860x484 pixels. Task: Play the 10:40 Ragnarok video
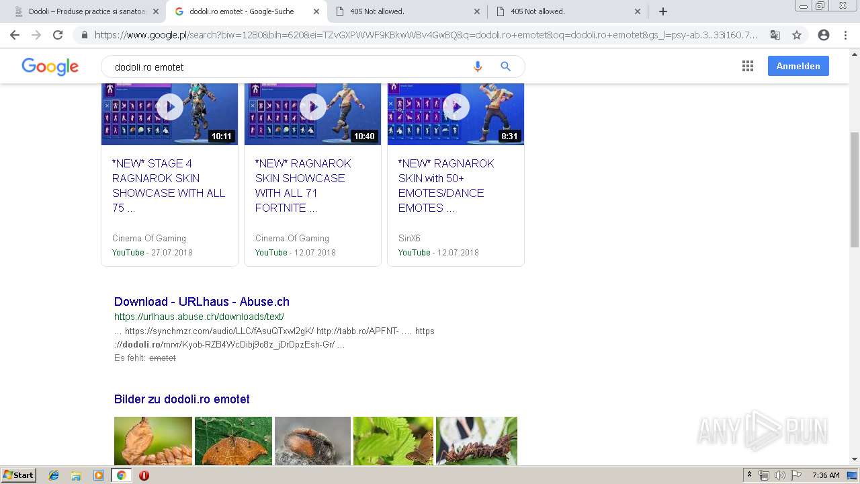[312, 108]
